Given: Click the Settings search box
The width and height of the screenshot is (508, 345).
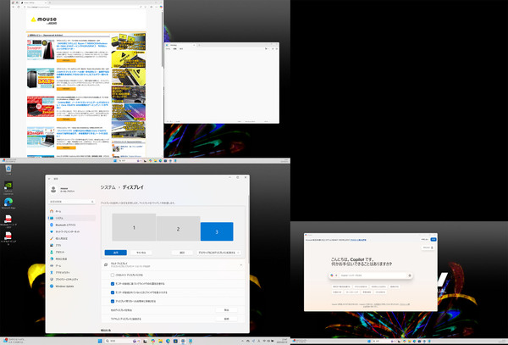Looking at the screenshot, I should 72,202.
